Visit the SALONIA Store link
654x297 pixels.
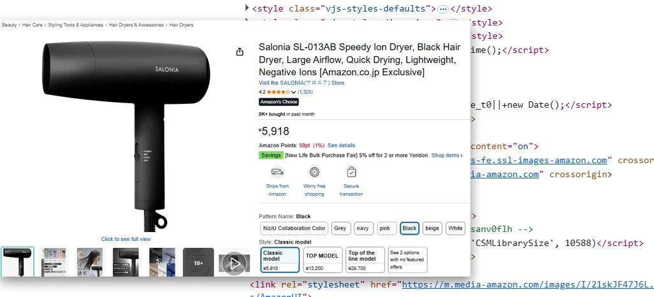pos(301,83)
